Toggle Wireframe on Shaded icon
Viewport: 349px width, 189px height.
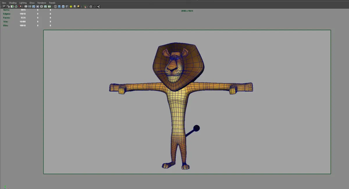(x=63, y=6)
